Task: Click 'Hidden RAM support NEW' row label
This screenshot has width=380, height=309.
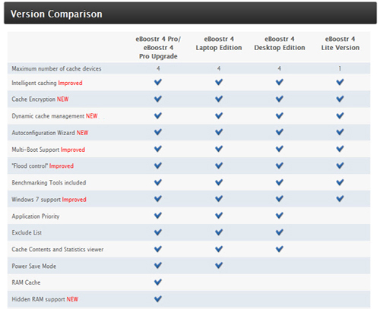Action: [x=45, y=299]
